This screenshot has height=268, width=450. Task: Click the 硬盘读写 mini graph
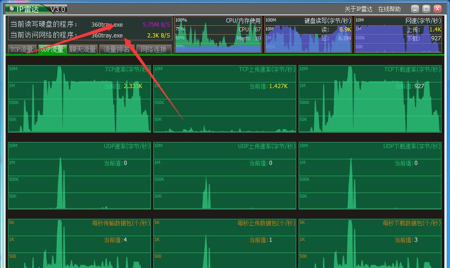coord(308,35)
